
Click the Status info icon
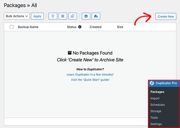point(80,27)
